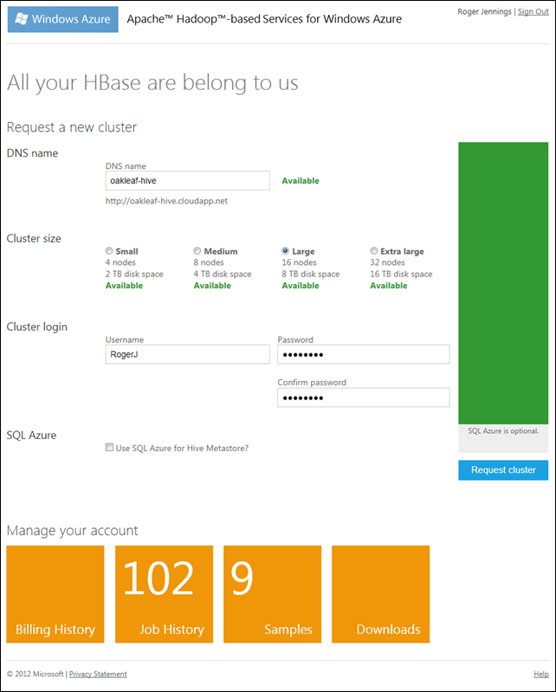Click the Roger Jennings account name
This screenshot has height=692, width=556.
click(x=483, y=11)
